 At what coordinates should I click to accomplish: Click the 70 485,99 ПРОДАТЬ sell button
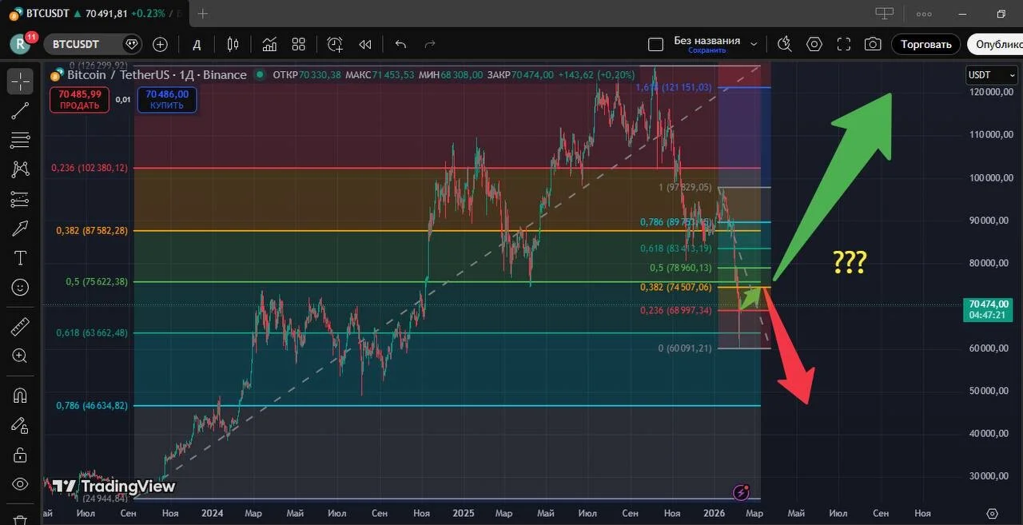click(79, 99)
